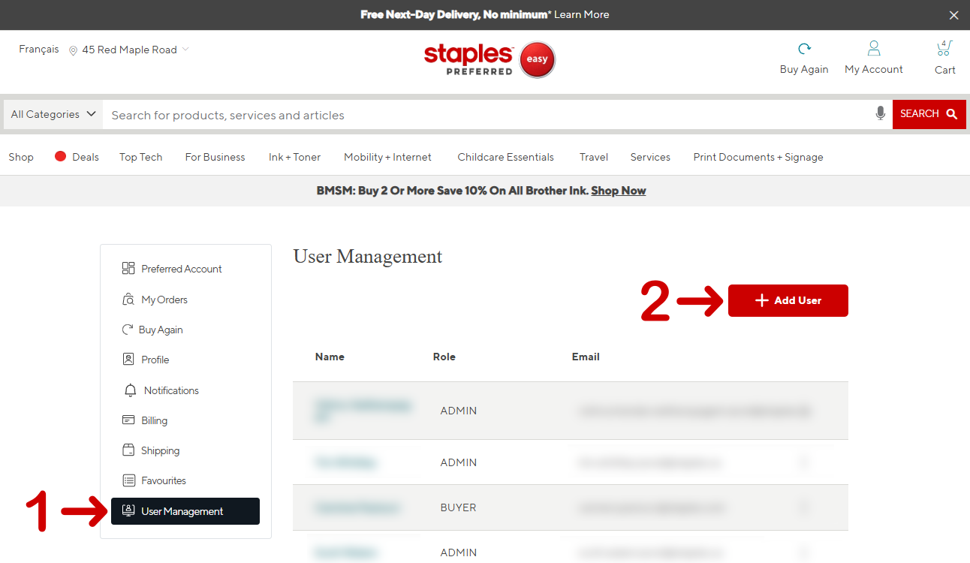970x563 pixels.
Task: Open the Shop navigation menu
Action: pyautogui.click(x=21, y=157)
